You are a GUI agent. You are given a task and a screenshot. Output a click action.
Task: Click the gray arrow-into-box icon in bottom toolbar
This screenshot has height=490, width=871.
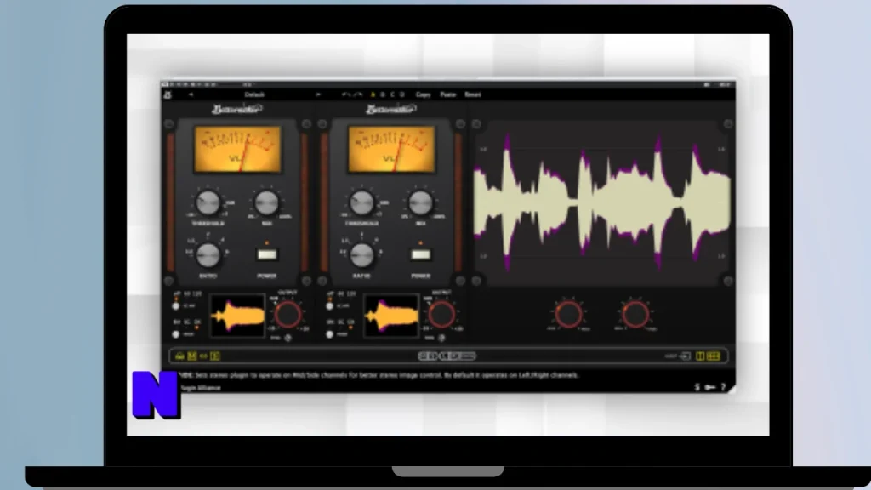(x=686, y=356)
